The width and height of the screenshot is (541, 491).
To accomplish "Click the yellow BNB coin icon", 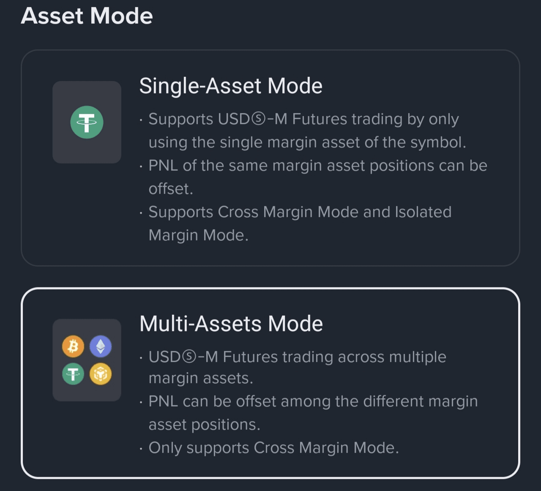I will (101, 374).
